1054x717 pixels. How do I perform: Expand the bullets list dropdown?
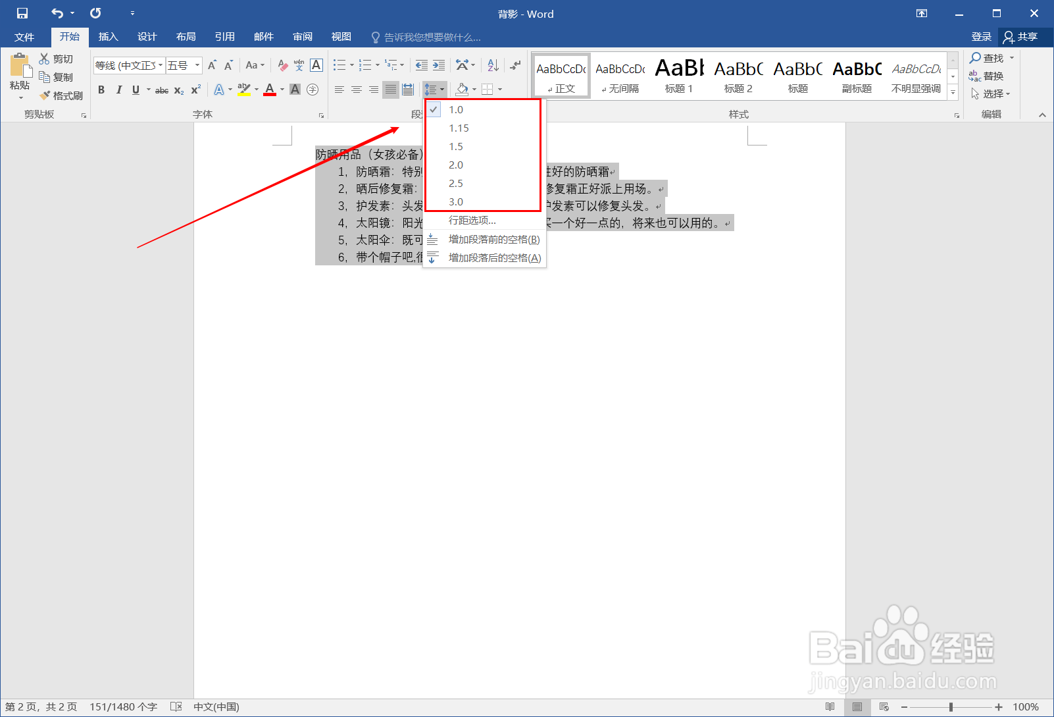(351, 65)
